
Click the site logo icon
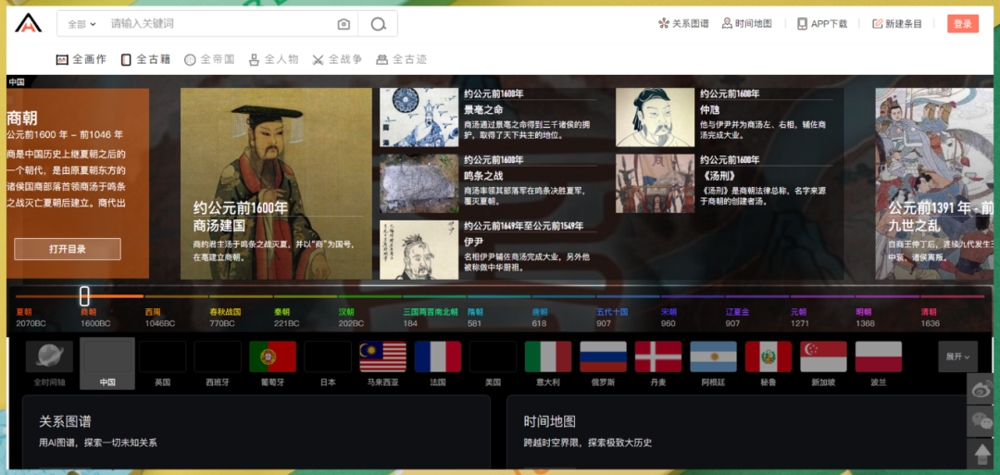[28, 23]
